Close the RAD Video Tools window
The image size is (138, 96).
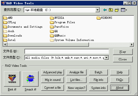click(x=134, y=3)
